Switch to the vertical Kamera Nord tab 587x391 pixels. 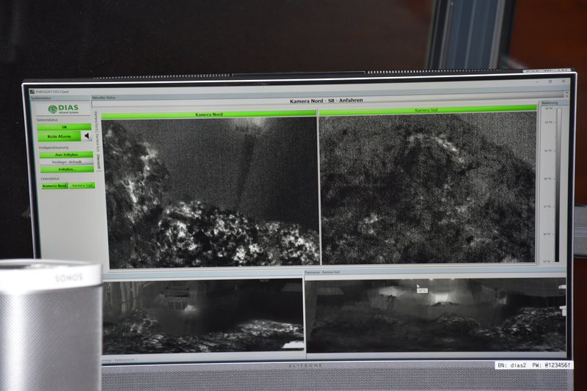click(x=96, y=121)
